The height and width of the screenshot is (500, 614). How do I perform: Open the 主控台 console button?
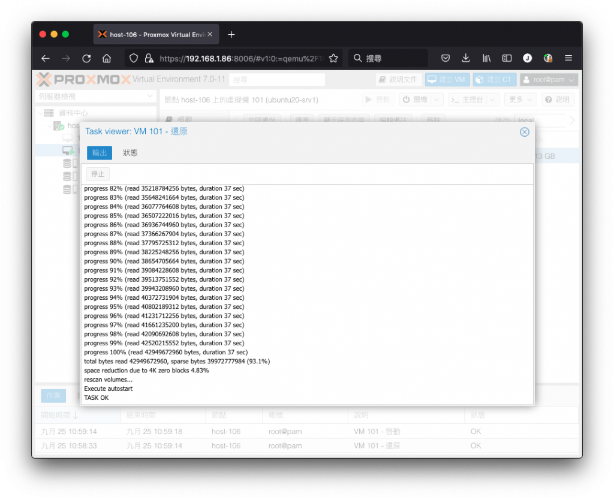pyautogui.click(x=468, y=100)
